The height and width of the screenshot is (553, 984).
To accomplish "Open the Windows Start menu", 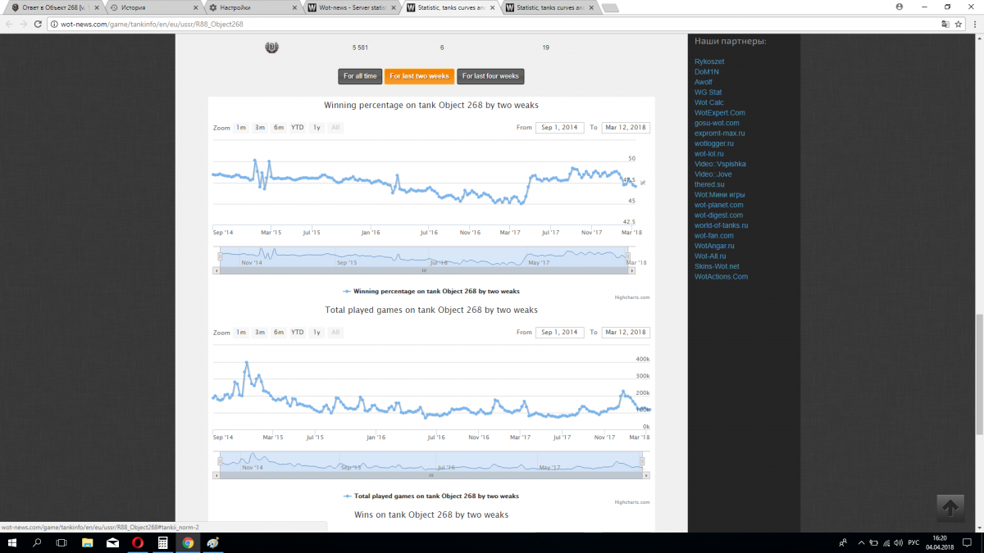I will [x=12, y=543].
